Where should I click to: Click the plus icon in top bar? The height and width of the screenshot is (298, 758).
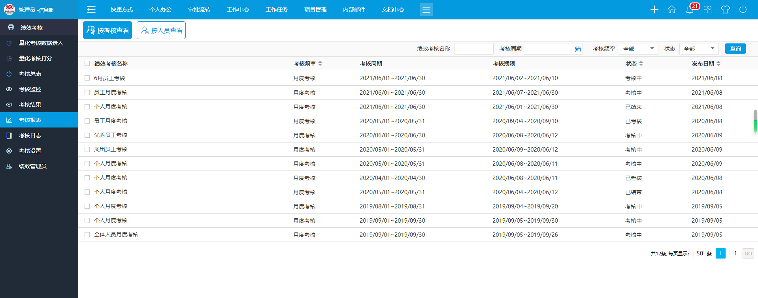(654, 9)
